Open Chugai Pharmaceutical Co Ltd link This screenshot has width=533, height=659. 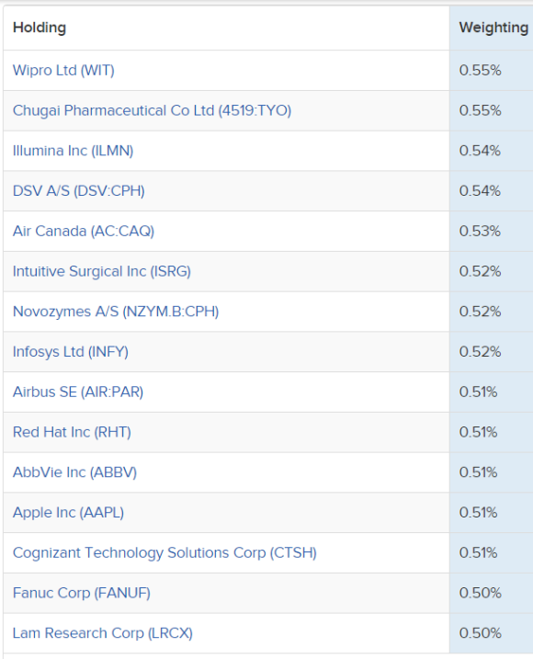[x=152, y=110]
